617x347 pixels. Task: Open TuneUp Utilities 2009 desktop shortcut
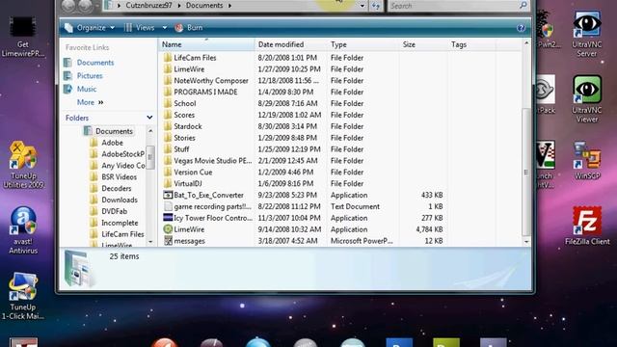[23, 165]
